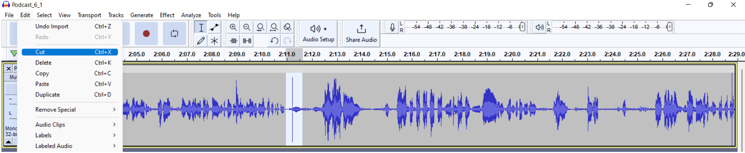Image resolution: width=745 pixels, height=153 pixels.
Task: Select the Multi-tool asterisk icon
Action: [x=214, y=41]
